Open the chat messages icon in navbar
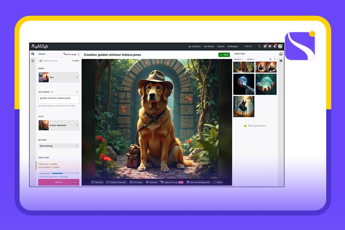Screen dimensions: 345x230 pyautogui.click(x=270, y=46)
